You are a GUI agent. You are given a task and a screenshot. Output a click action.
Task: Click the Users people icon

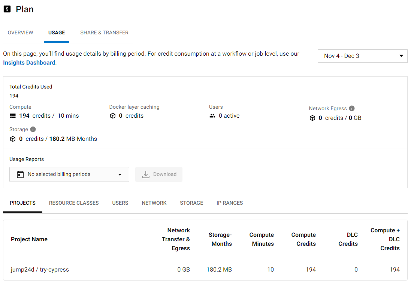[212, 116]
